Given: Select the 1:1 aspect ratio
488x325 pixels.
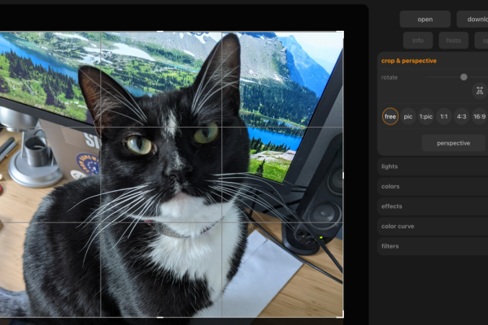Looking at the screenshot, I should coord(444,116).
